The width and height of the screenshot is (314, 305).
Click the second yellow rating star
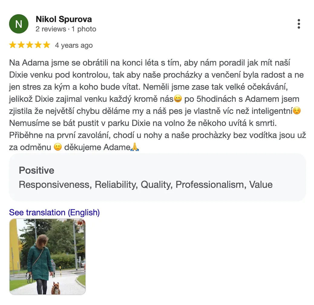pos(21,45)
